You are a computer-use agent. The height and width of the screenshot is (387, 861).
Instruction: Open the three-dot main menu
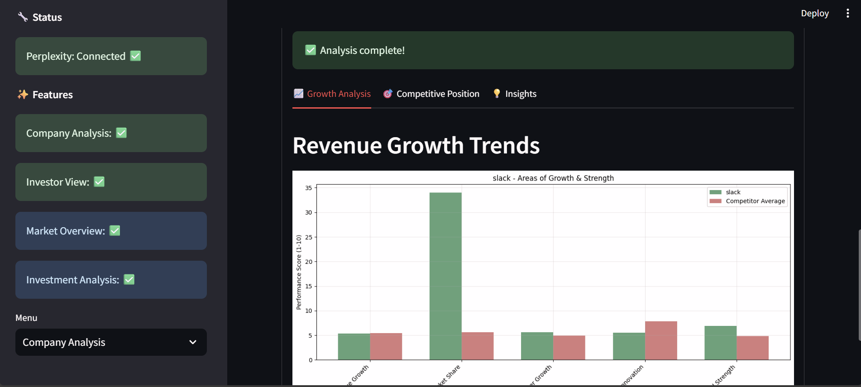847,13
